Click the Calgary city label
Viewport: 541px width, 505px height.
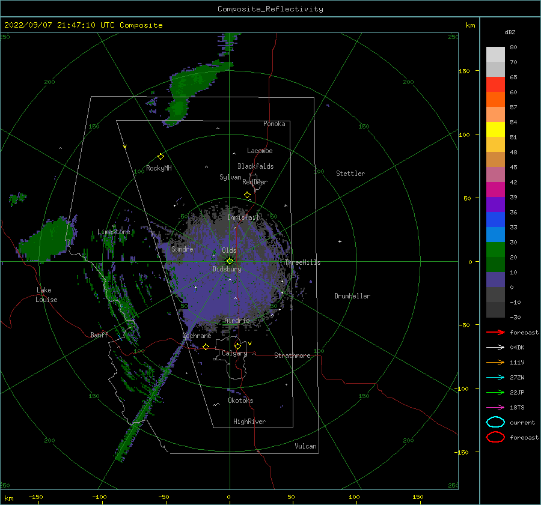point(234,353)
